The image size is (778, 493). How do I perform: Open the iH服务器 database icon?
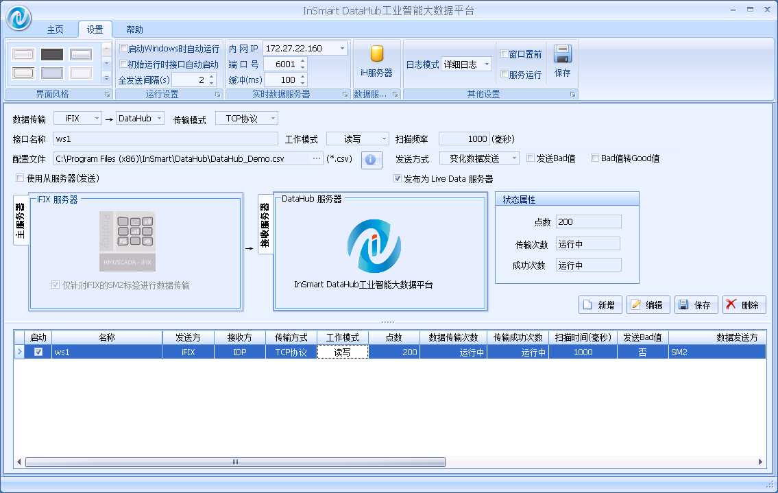[x=376, y=53]
